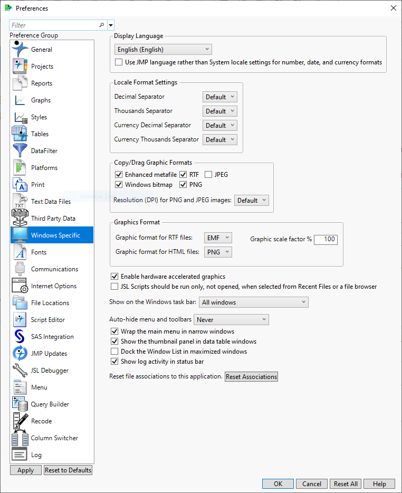Select the DataFilter funnel icon
402x493 pixels.
tap(20, 150)
